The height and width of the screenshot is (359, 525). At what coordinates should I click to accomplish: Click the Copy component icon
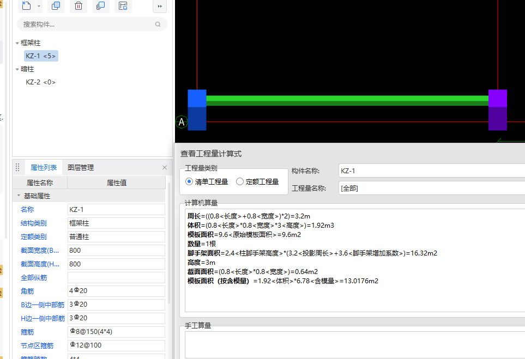(x=56, y=5)
